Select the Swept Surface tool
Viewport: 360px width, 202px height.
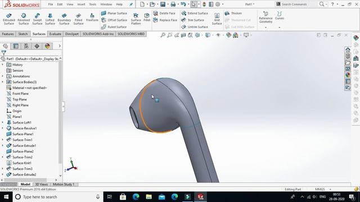(x=37, y=19)
